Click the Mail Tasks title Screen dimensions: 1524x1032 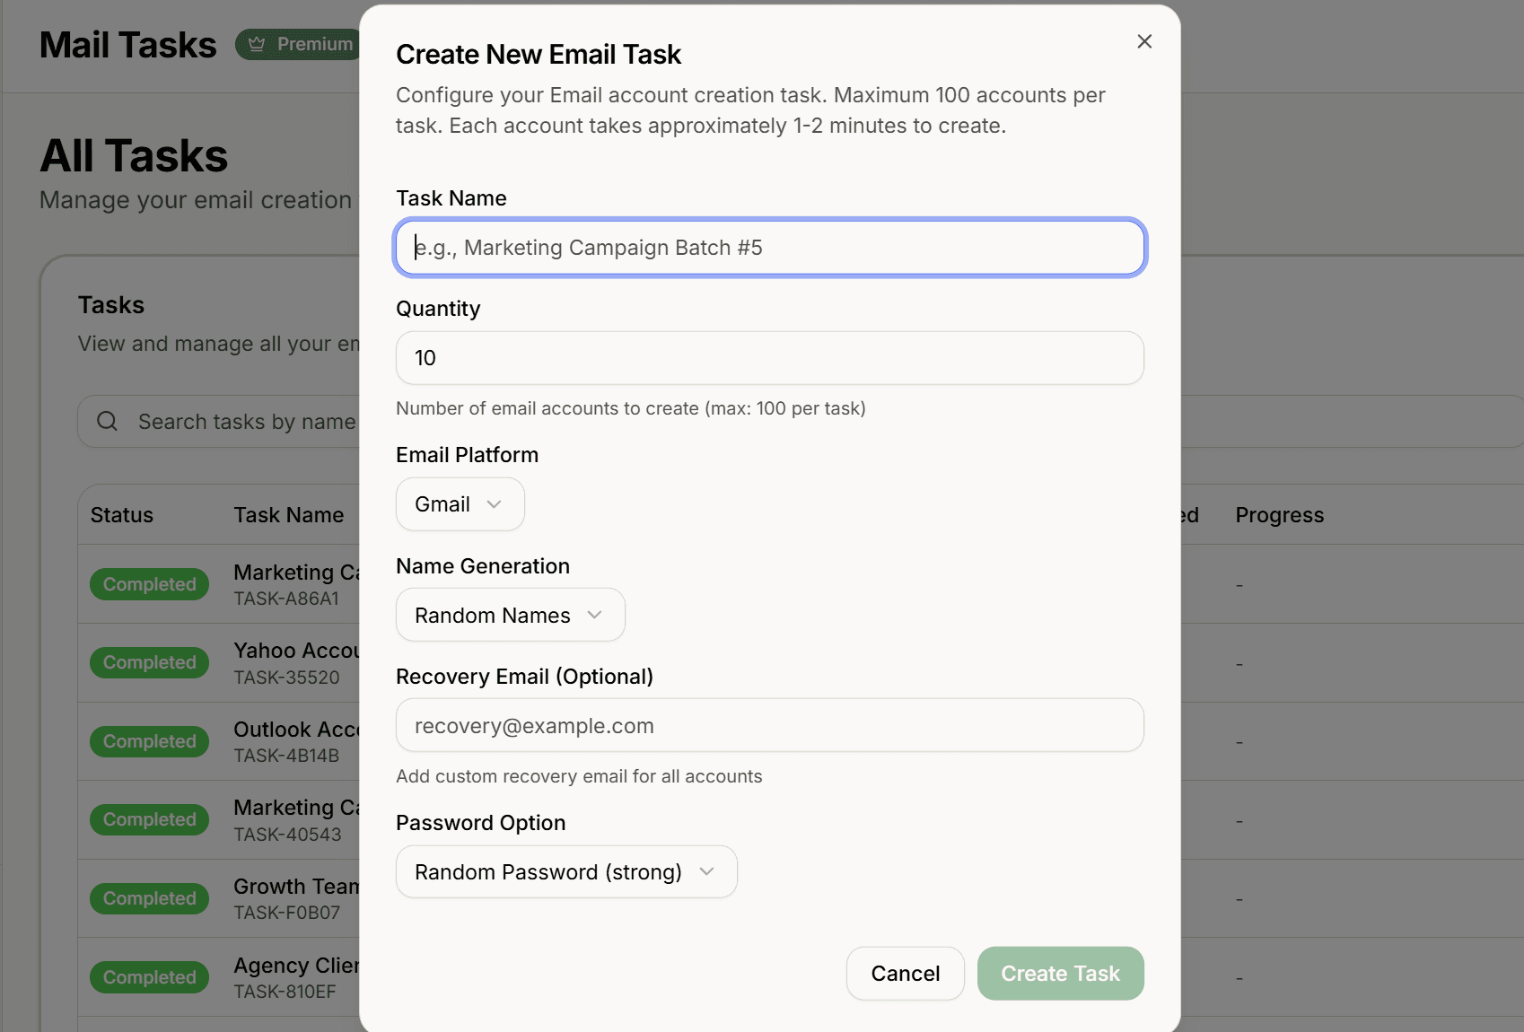[x=128, y=45]
